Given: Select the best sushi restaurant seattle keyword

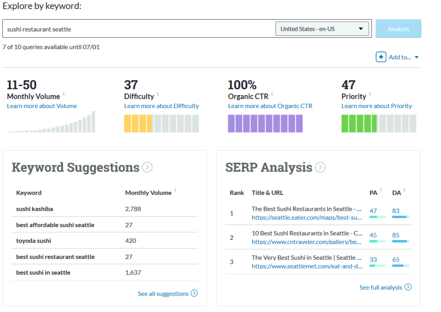Looking at the screenshot, I should 56,257.
